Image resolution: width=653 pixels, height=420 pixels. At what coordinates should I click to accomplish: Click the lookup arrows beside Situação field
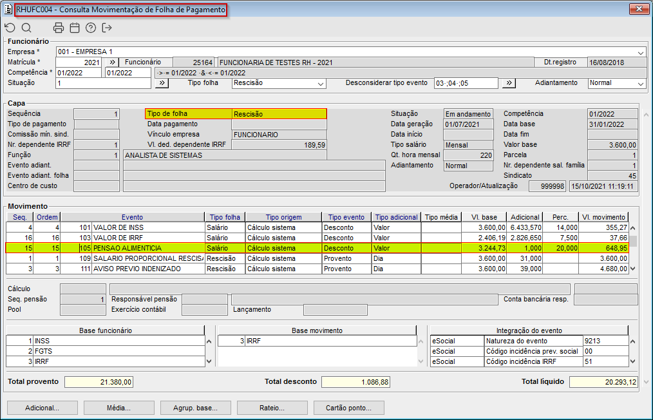[x=162, y=83]
